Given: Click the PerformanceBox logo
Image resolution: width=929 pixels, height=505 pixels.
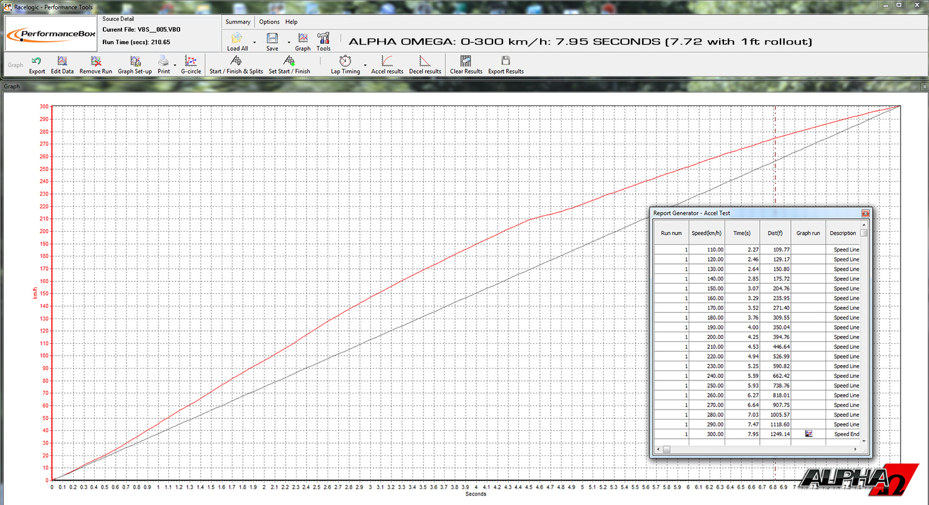Looking at the screenshot, I should tap(51, 35).
